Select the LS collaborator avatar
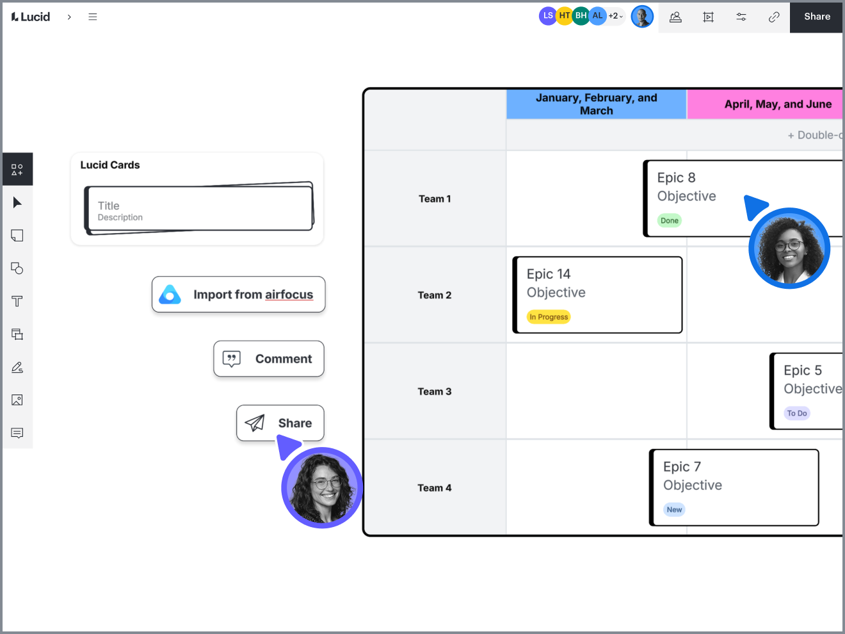This screenshot has width=845, height=634. tap(548, 16)
